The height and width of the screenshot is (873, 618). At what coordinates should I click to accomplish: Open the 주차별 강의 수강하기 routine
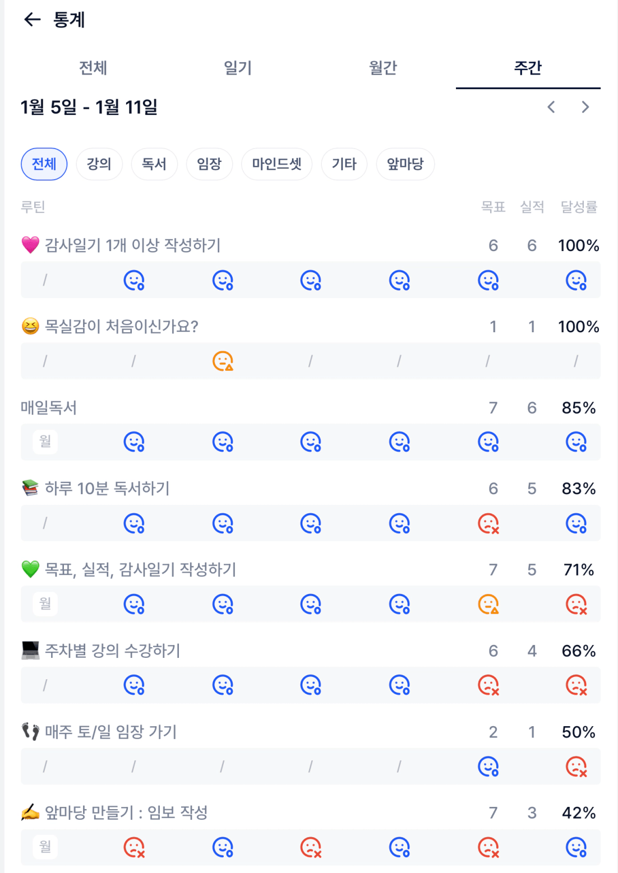click(113, 651)
